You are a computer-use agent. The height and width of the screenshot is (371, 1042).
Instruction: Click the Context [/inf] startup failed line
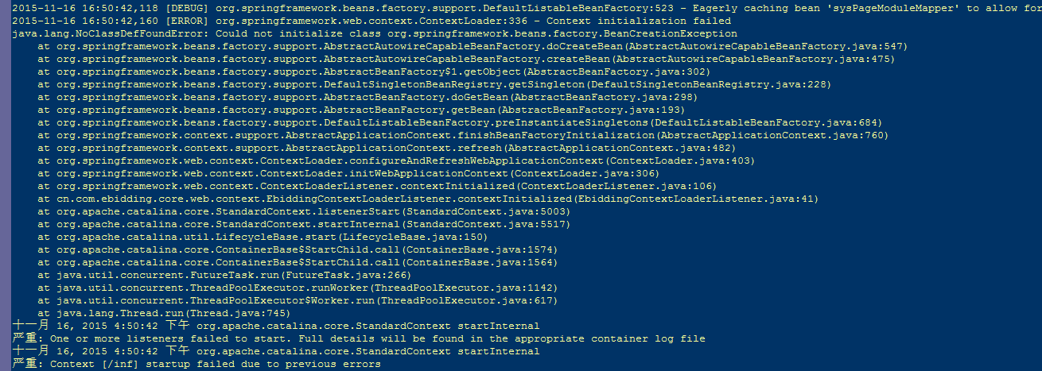(196, 365)
